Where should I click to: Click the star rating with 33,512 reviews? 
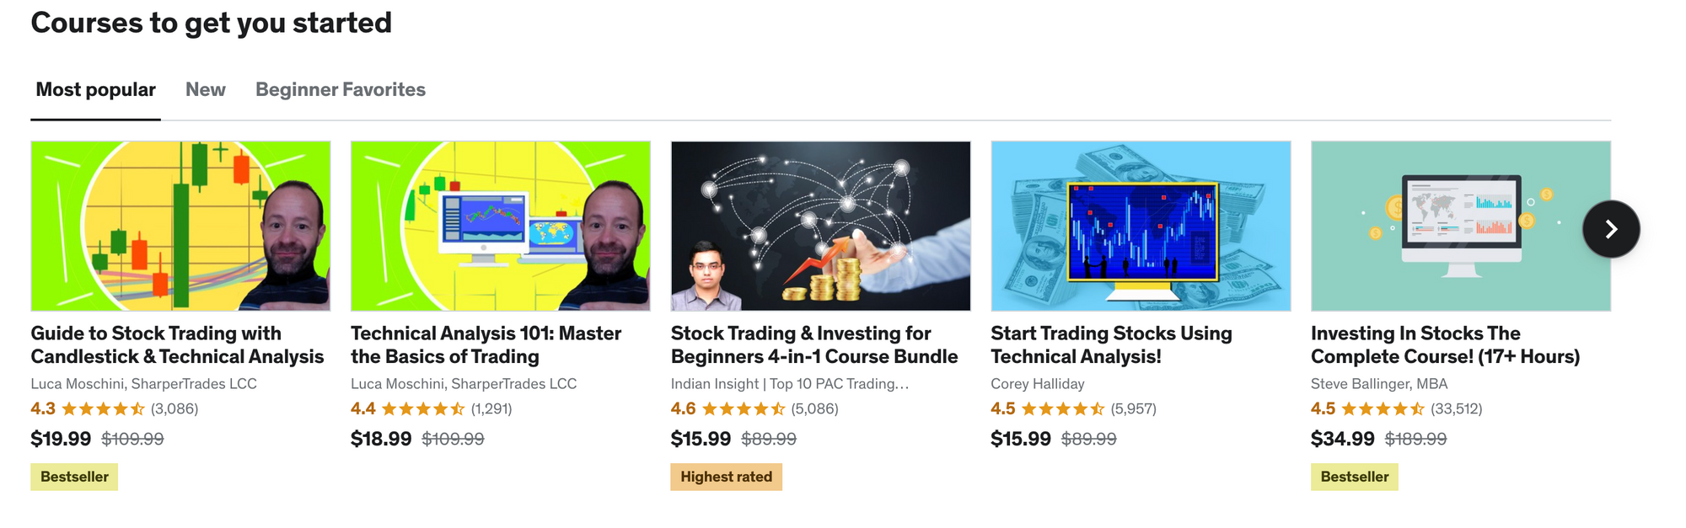click(1383, 409)
